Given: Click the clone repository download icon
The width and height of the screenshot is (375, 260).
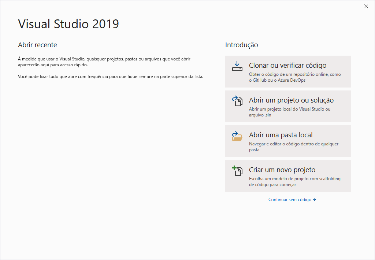Looking at the screenshot, I should (x=237, y=66).
